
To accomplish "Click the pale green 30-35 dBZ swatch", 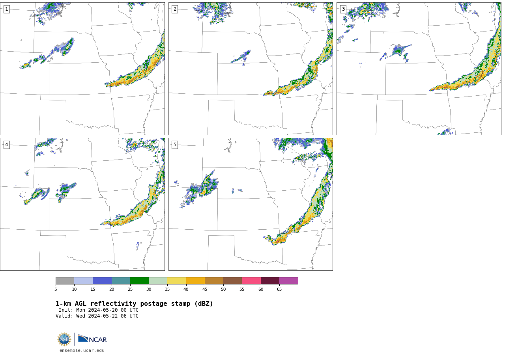I will coord(158,281).
